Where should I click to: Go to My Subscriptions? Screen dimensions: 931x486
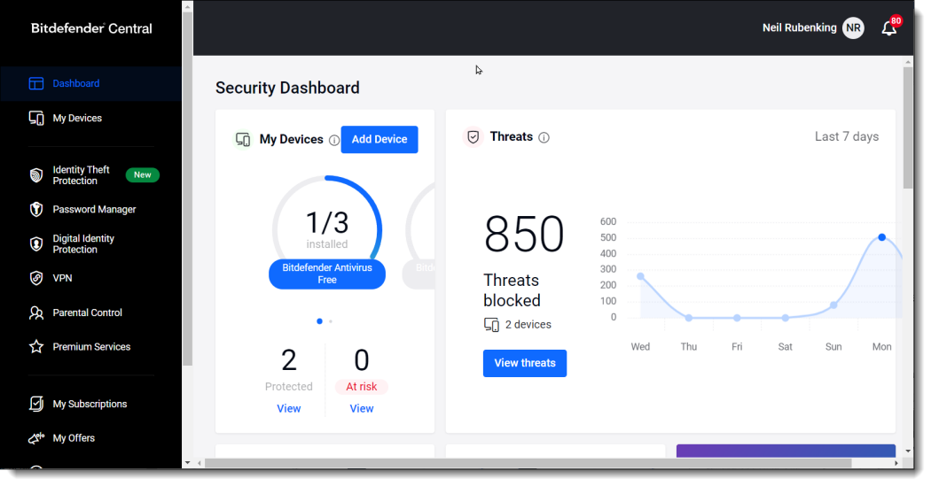pos(90,404)
